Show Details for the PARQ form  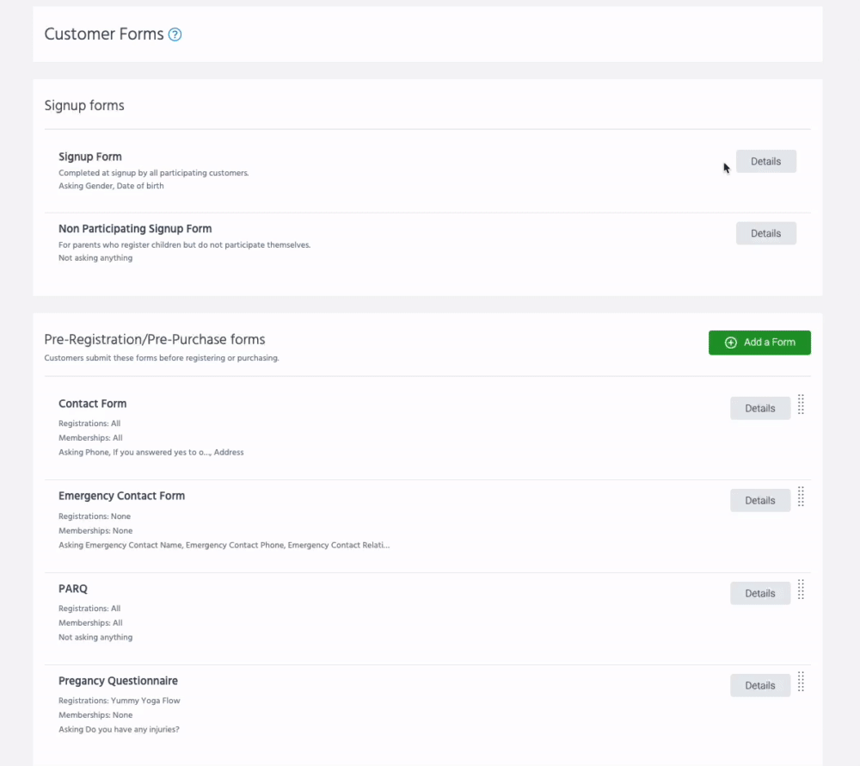pos(759,593)
